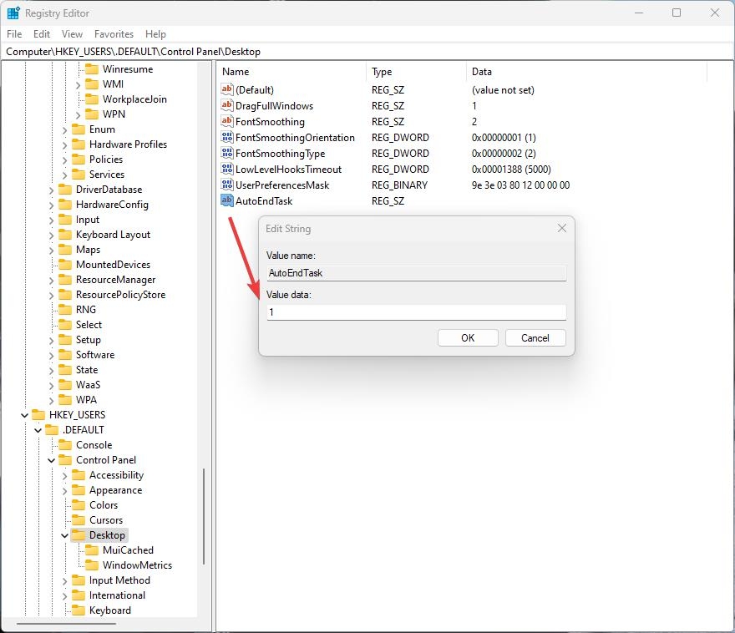Expand the Keyboard Layout node
Image resolution: width=735 pixels, height=633 pixels.
point(52,235)
